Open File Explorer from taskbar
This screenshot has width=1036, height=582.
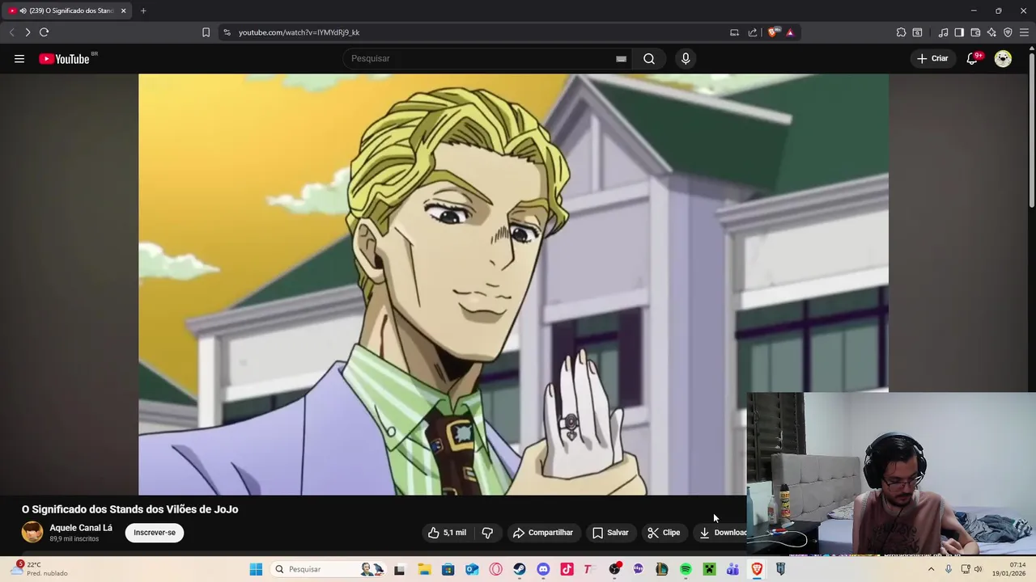pos(424,569)
